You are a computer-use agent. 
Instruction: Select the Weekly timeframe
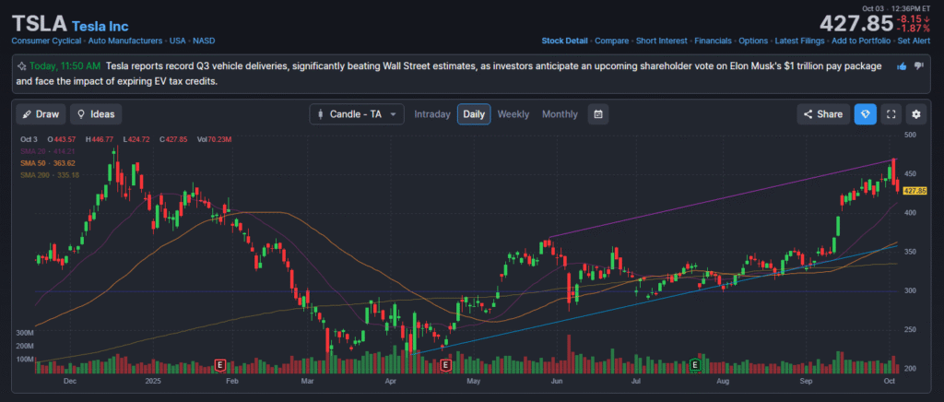click(x=513, y=114)
